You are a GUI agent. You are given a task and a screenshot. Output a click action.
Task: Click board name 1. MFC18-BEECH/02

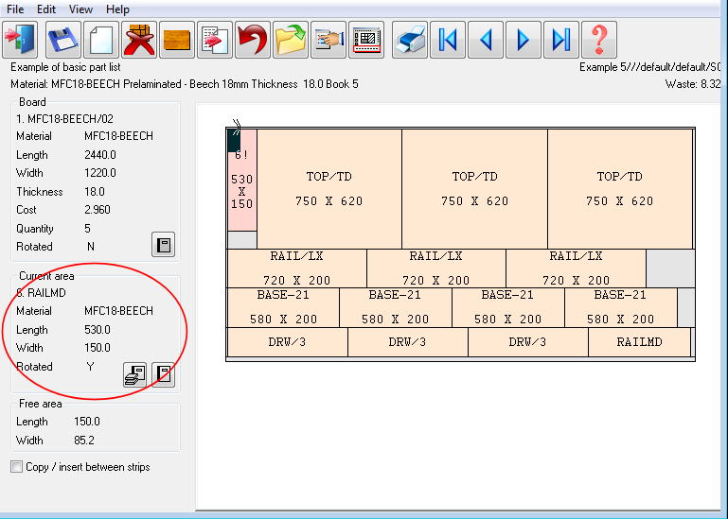pyautogui.click(x=64, y=119)
